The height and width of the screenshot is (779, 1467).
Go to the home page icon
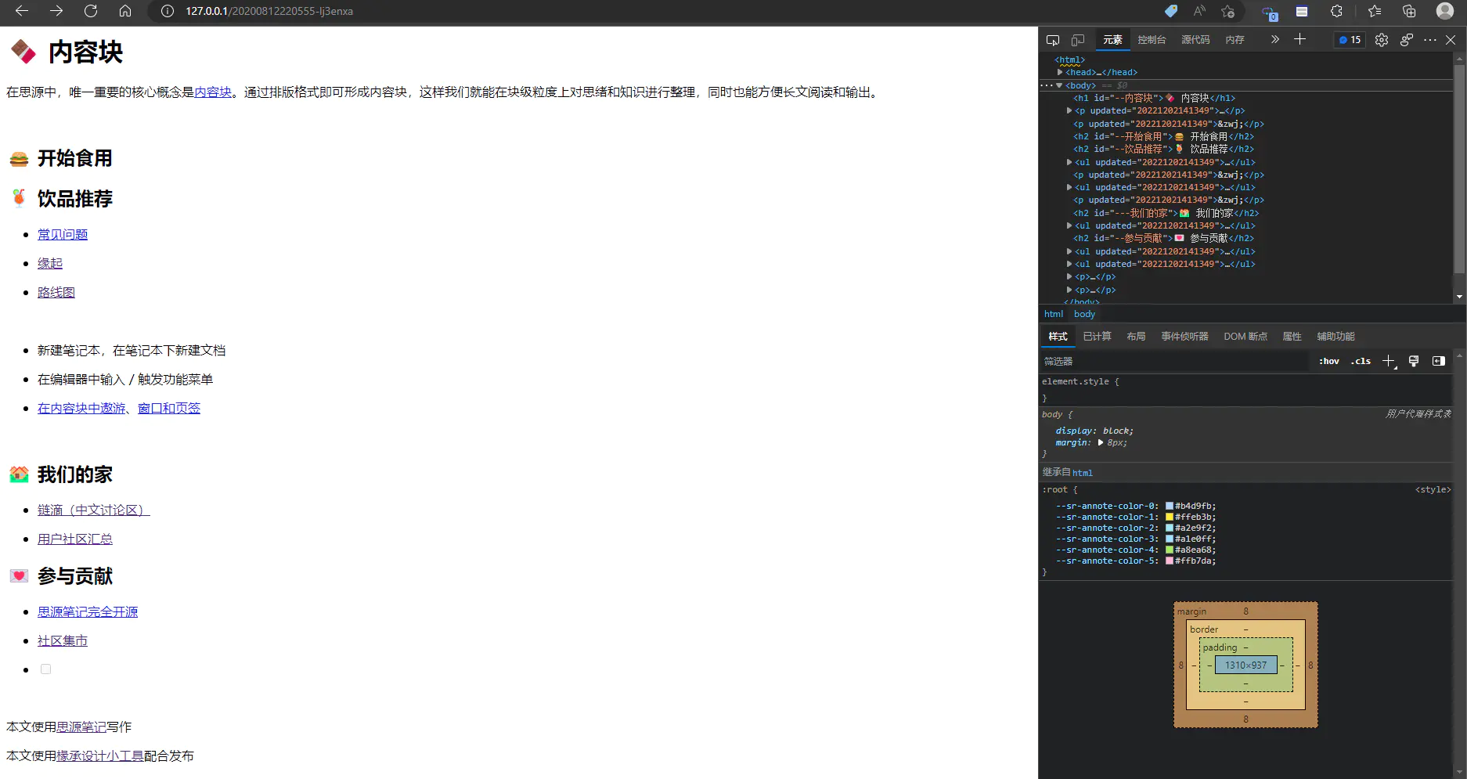click(x=125, y=11)
